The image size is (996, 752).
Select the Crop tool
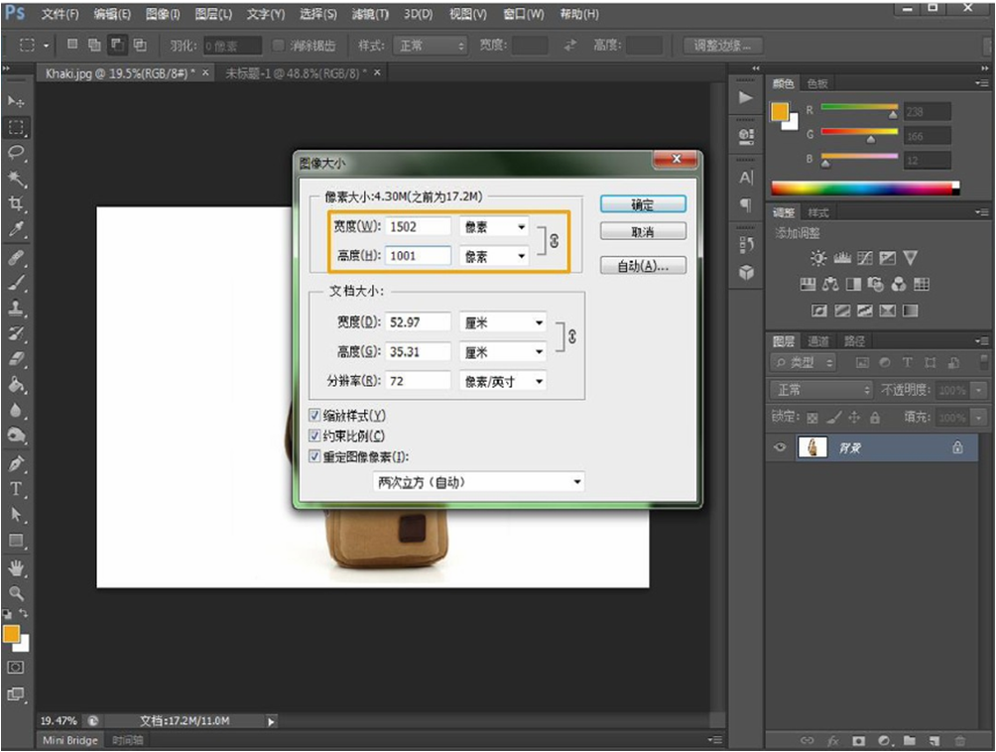(17, 204)
